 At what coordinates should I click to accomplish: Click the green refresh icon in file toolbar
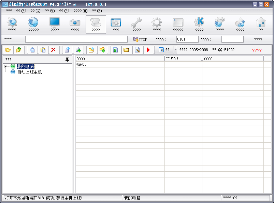[115, 50]
